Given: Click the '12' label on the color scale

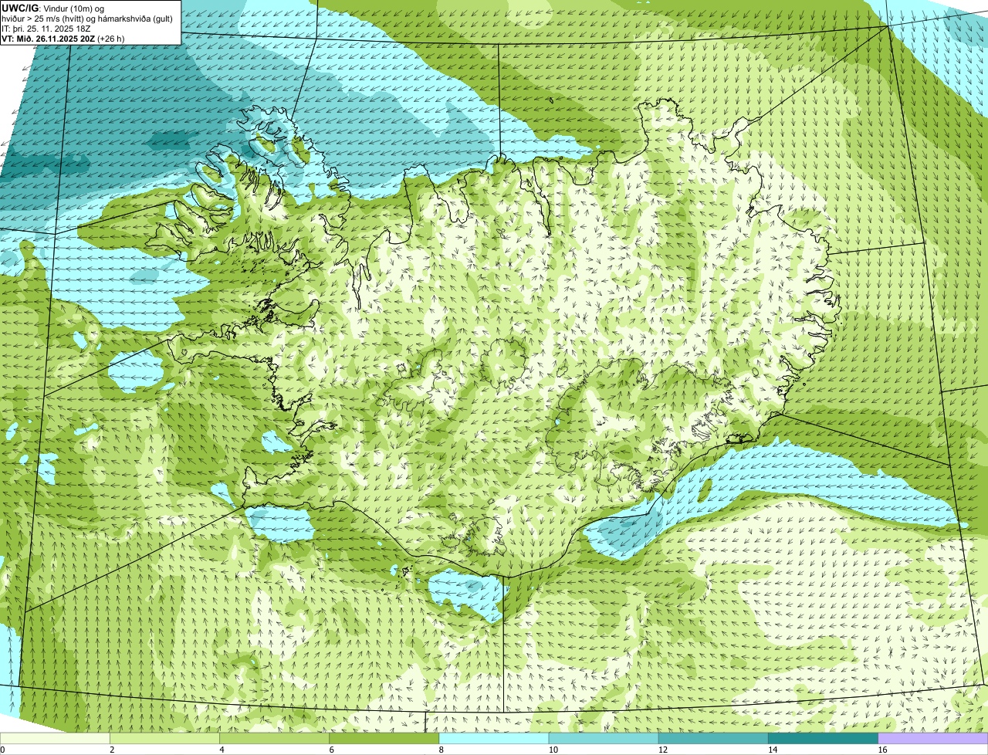Looking at the screenshot, I should [x=662, y=750].
